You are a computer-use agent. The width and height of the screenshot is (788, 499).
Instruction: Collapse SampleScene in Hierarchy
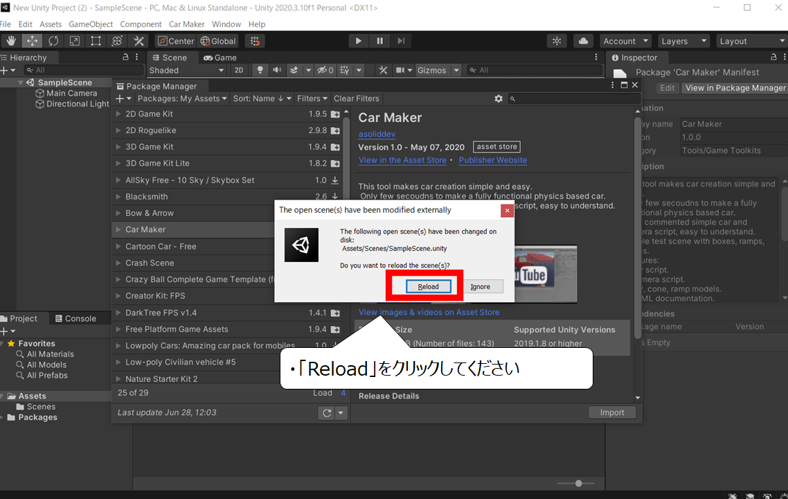[x=21, y=82]
